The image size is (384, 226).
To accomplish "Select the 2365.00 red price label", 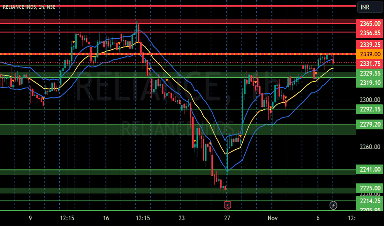I will [370, 24].
